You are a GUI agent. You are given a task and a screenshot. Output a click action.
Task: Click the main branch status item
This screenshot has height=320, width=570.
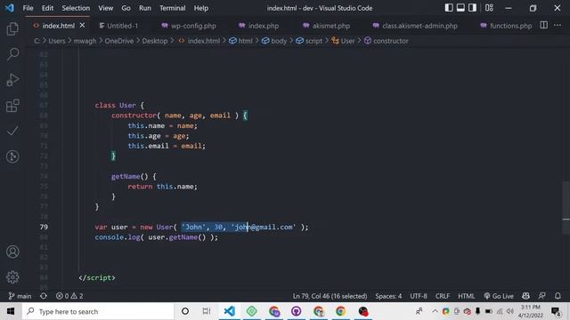[20, 296]
